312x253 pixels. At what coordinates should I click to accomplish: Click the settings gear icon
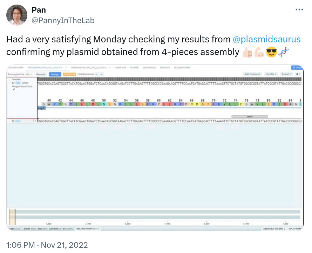tap(297, 74)
